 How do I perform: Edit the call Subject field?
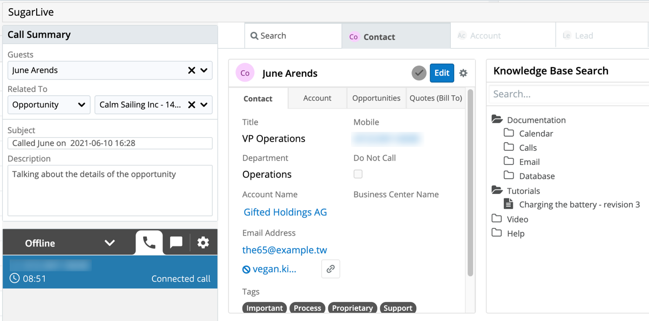coord(110,143)
